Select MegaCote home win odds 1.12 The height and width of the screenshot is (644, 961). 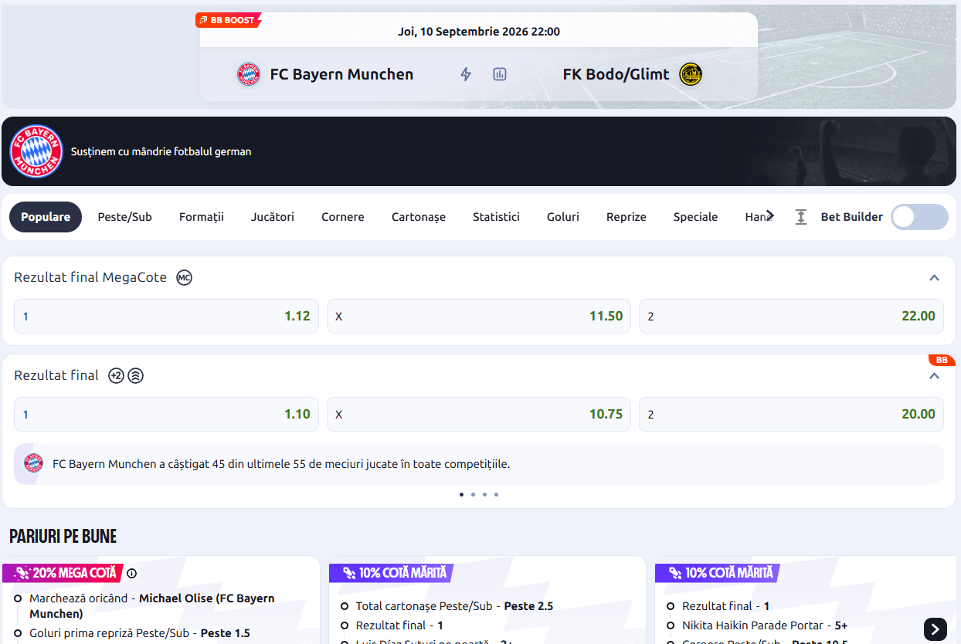166,316
